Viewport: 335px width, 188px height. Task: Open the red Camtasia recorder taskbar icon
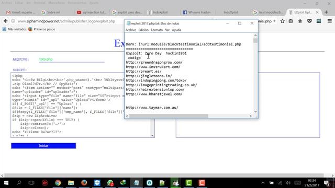pos(202,183)
